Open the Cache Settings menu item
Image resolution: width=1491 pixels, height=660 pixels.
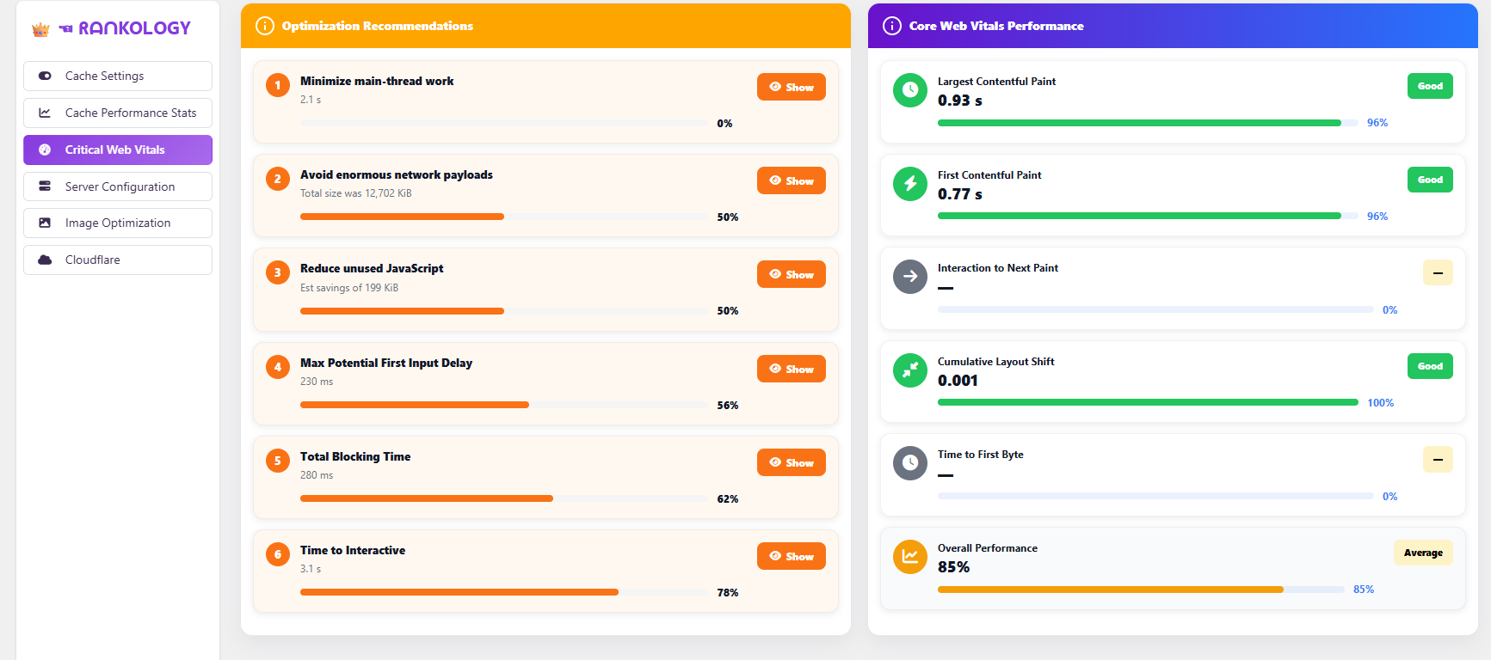pos(118,76)
